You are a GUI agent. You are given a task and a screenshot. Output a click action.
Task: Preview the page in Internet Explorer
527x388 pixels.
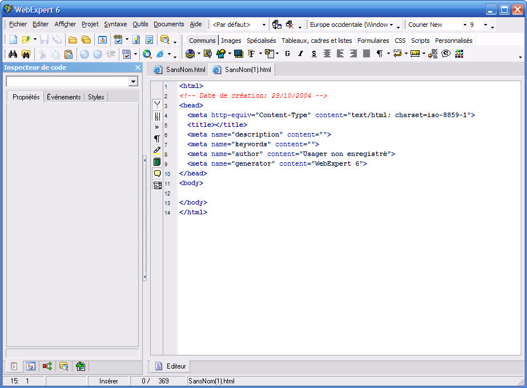coord(160,54)
